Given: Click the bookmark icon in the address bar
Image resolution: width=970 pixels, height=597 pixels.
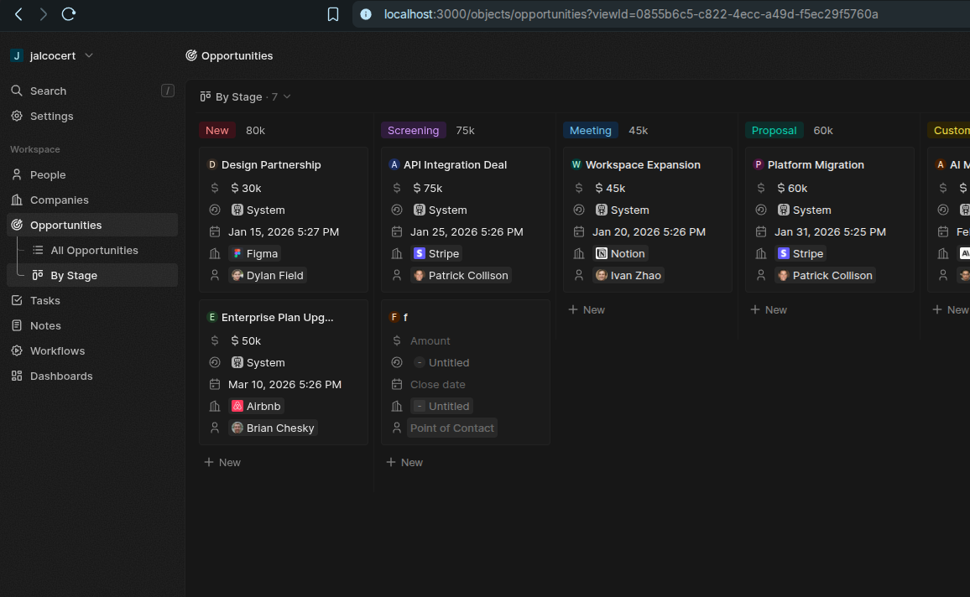Looking at the screenshot, I should 333,14.
